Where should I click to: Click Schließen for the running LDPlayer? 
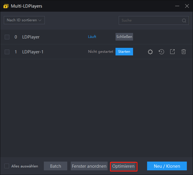pos(124,37)
